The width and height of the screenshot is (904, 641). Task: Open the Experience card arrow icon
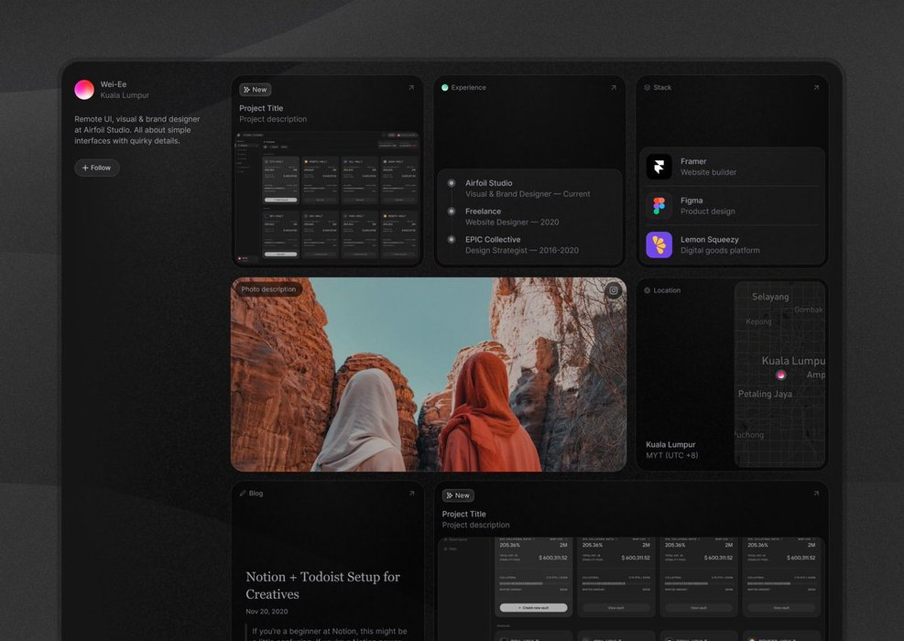click(x=614, y=88)
